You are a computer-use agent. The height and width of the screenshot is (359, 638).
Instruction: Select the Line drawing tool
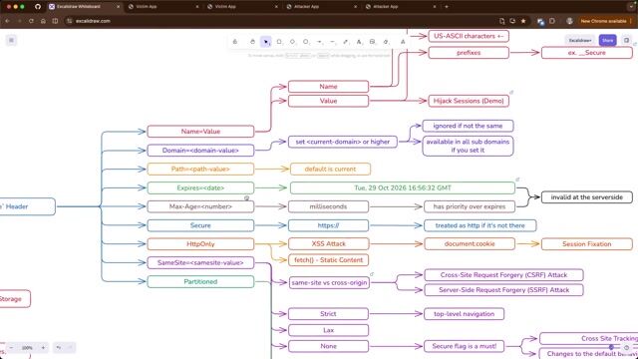(332, 42)
